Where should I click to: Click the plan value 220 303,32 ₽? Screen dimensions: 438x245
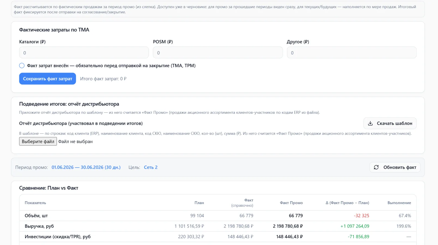pos(191,237)
